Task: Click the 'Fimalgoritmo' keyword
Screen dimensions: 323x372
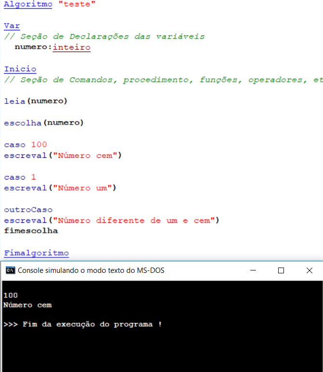Action: pyautogui.click(x=36, y=253)
